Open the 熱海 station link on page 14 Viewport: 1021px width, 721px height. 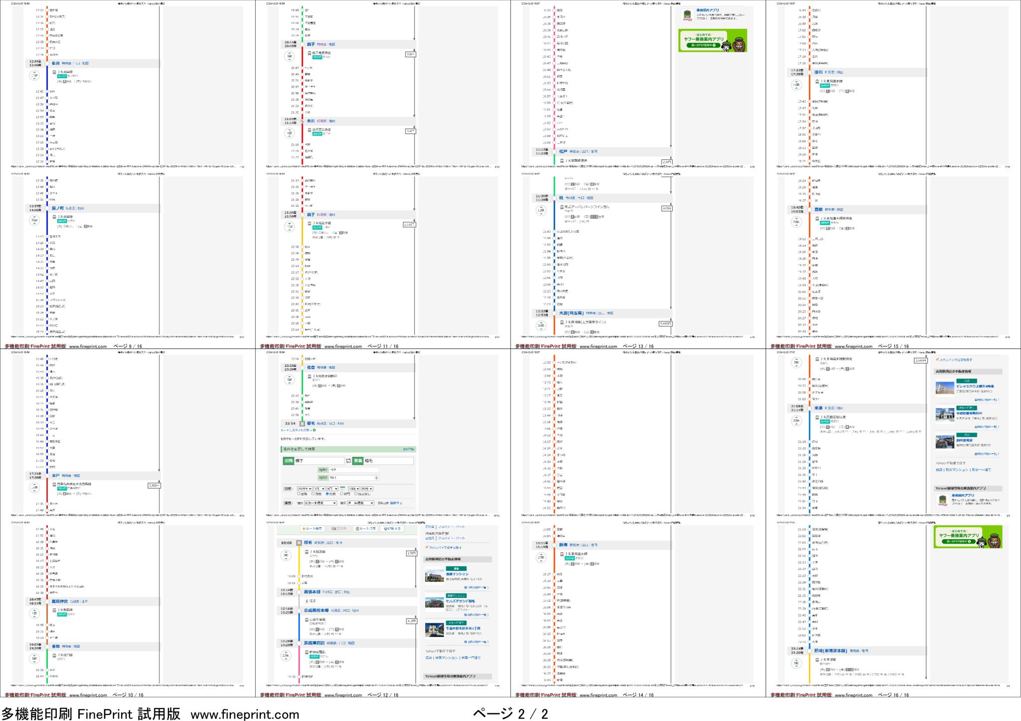[x=563, y=545]
